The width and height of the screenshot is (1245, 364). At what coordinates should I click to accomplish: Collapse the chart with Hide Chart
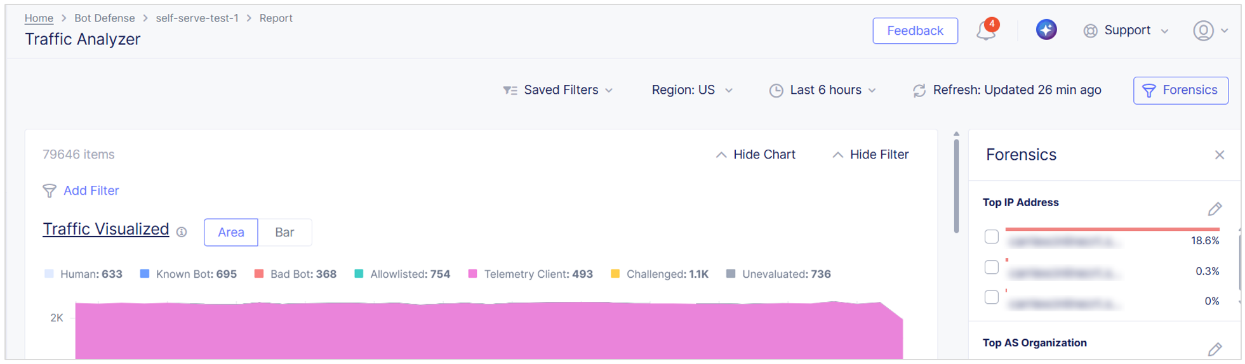tap(755, 155)
